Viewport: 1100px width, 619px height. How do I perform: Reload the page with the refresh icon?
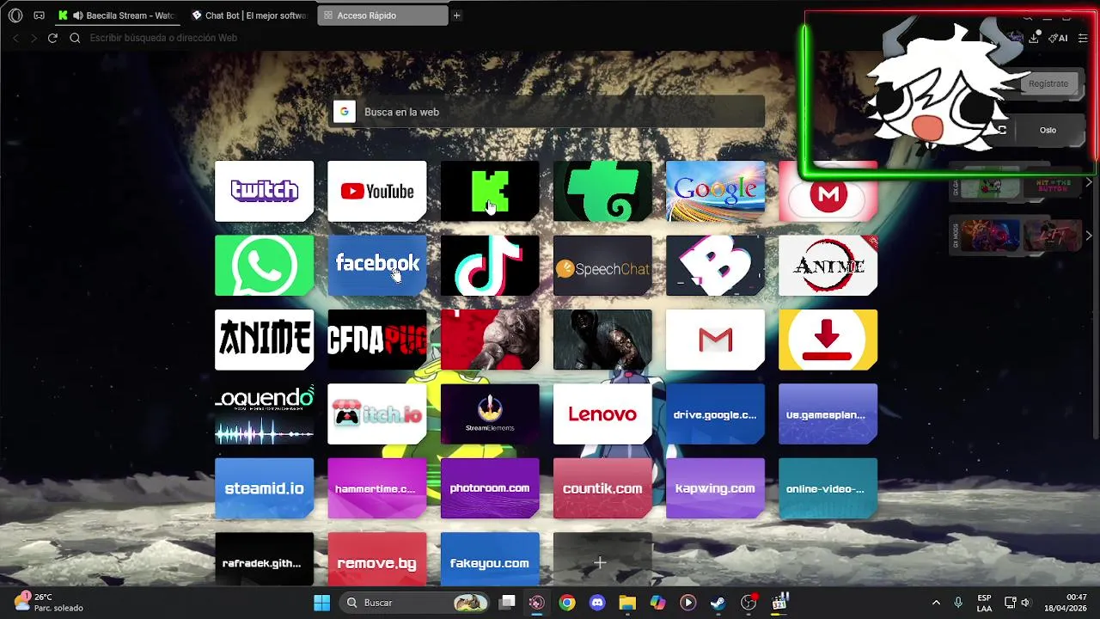tap(52, 38)
